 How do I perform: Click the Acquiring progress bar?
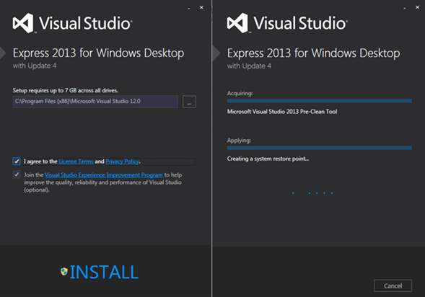coord(320,101)
